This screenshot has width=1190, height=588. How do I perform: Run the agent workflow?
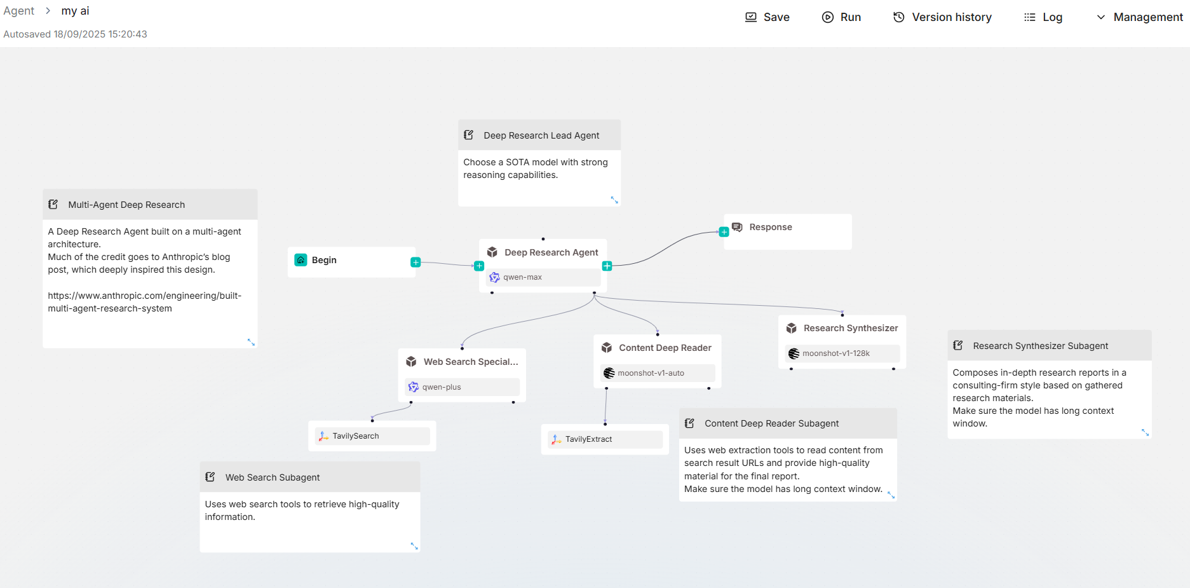point(841,17)
